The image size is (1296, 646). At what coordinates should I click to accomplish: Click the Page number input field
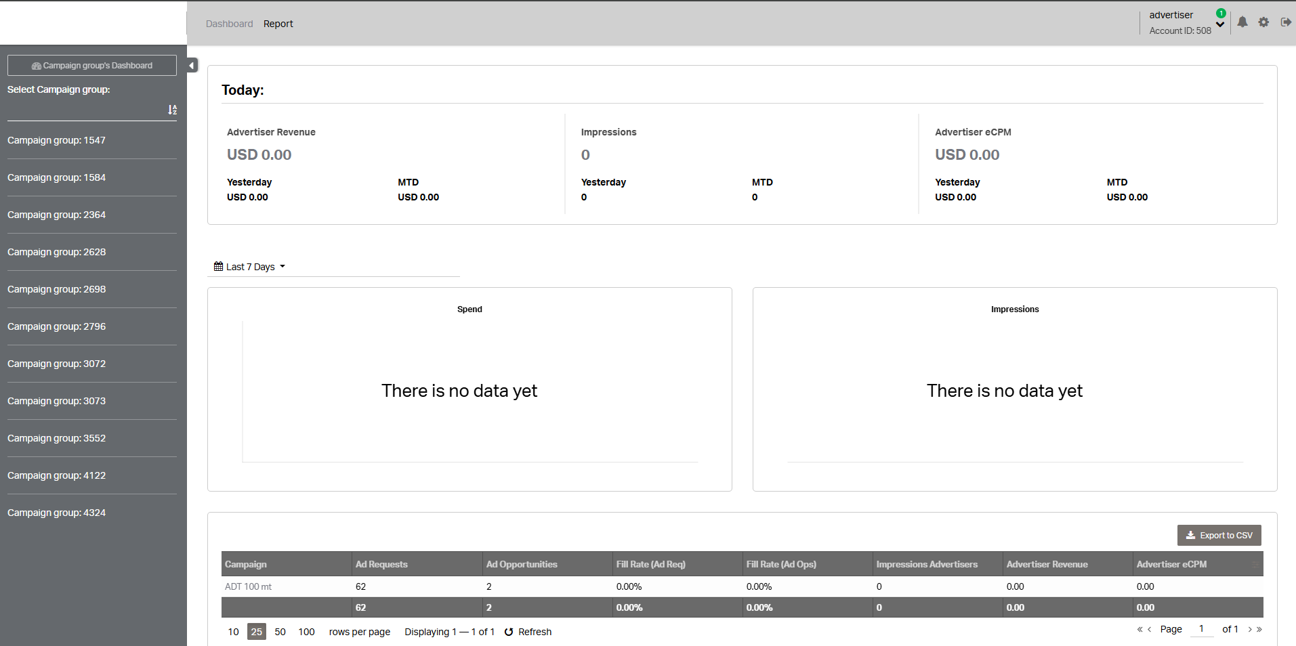pos(1201,629)
